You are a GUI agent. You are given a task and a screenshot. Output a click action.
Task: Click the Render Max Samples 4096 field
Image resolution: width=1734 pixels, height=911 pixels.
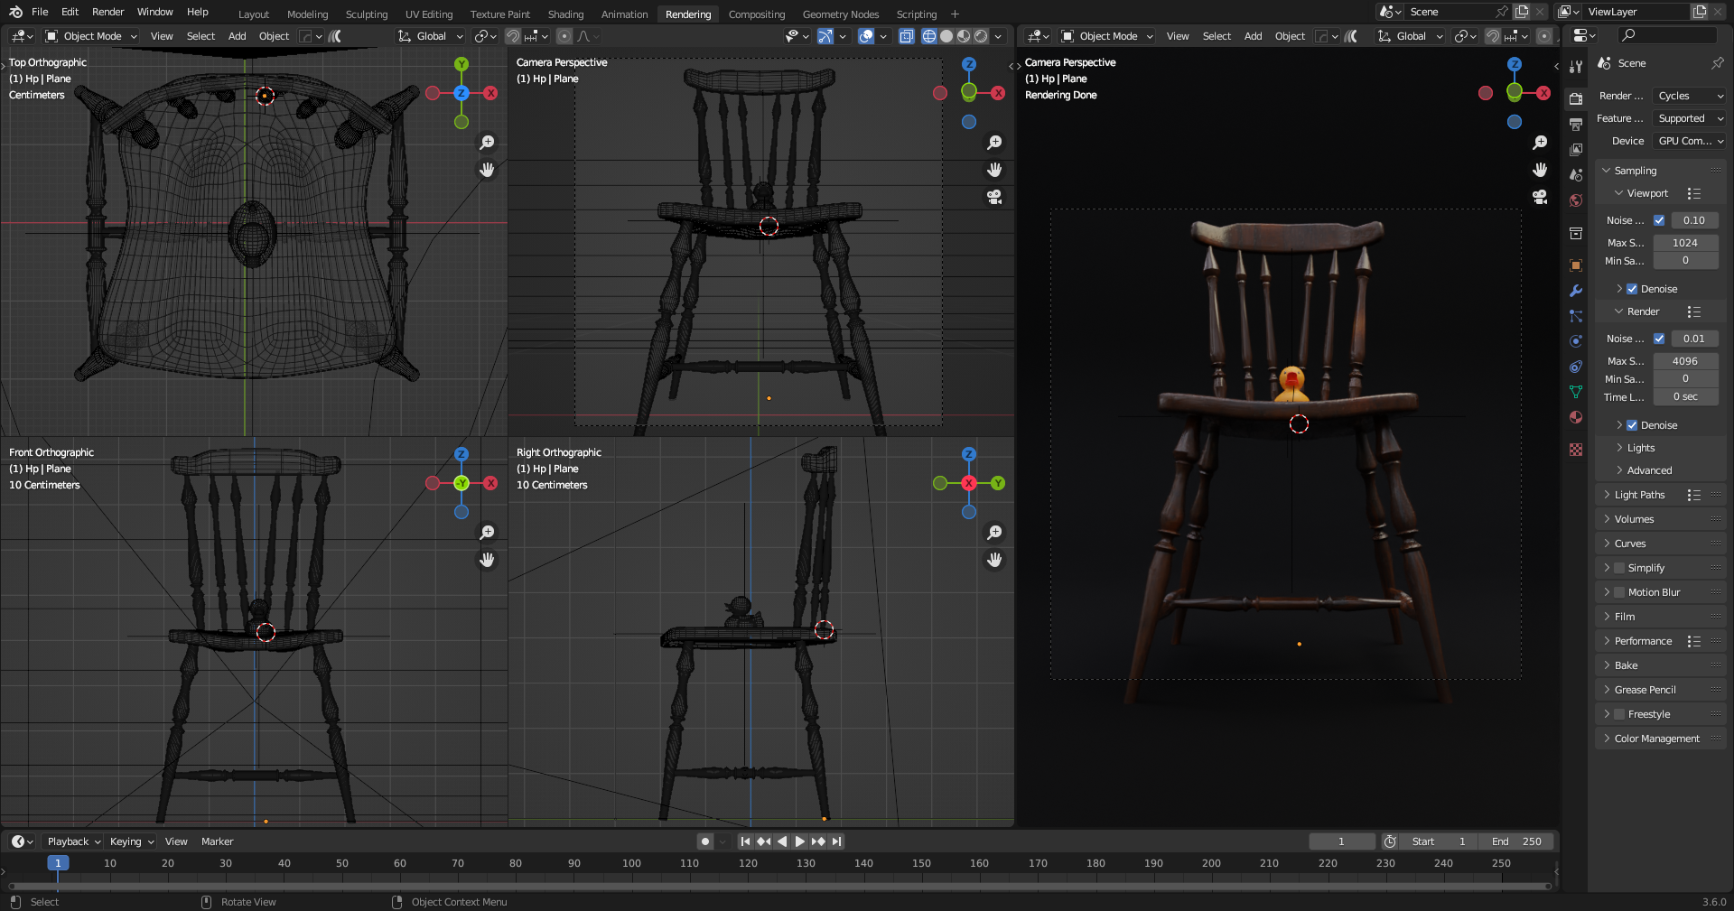[1684, 361]
